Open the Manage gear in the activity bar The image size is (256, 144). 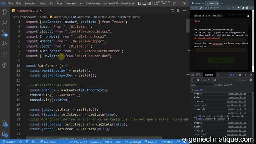[x=4, y=134]
